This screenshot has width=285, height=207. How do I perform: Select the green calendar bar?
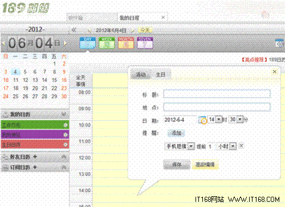pyautogui.click(x=35, y=125)
